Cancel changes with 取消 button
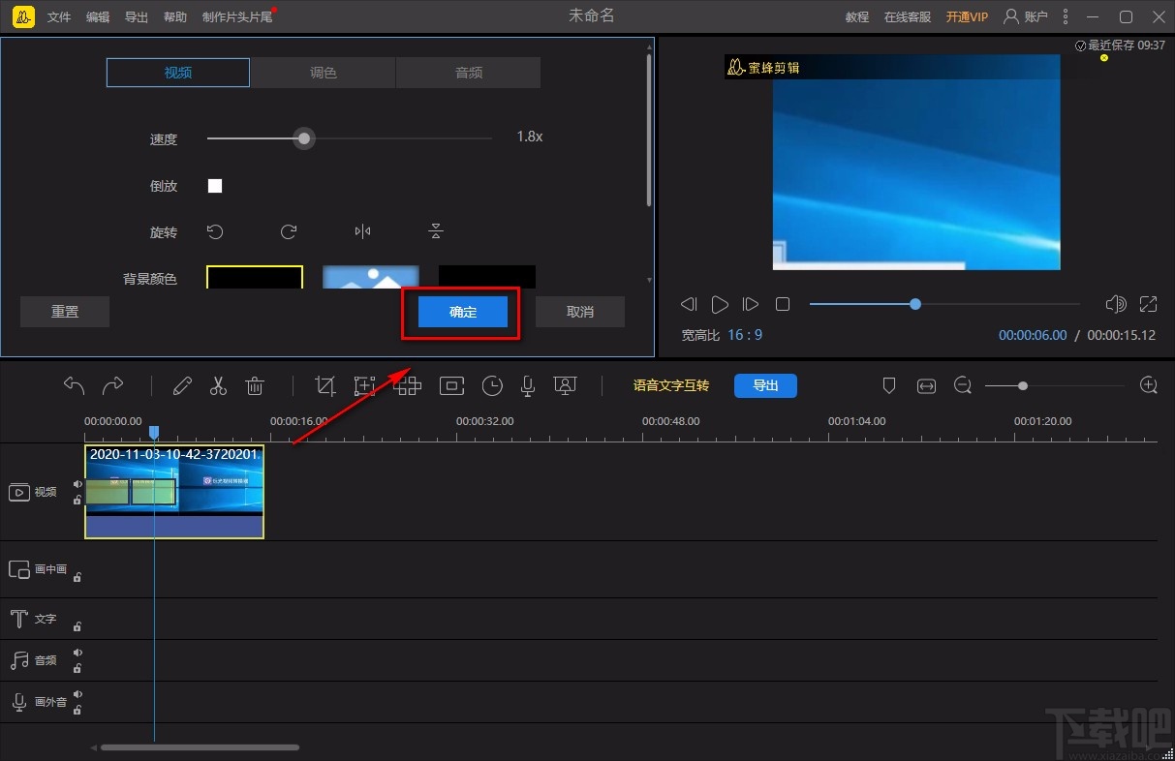The height and width of the screenshot is (761, 1175). click(x=580, y=312)
